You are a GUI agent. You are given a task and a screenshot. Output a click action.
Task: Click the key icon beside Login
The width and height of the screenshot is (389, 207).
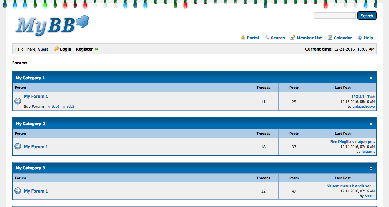56,49
